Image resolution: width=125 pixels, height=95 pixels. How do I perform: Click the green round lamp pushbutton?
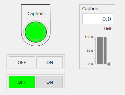36,32
